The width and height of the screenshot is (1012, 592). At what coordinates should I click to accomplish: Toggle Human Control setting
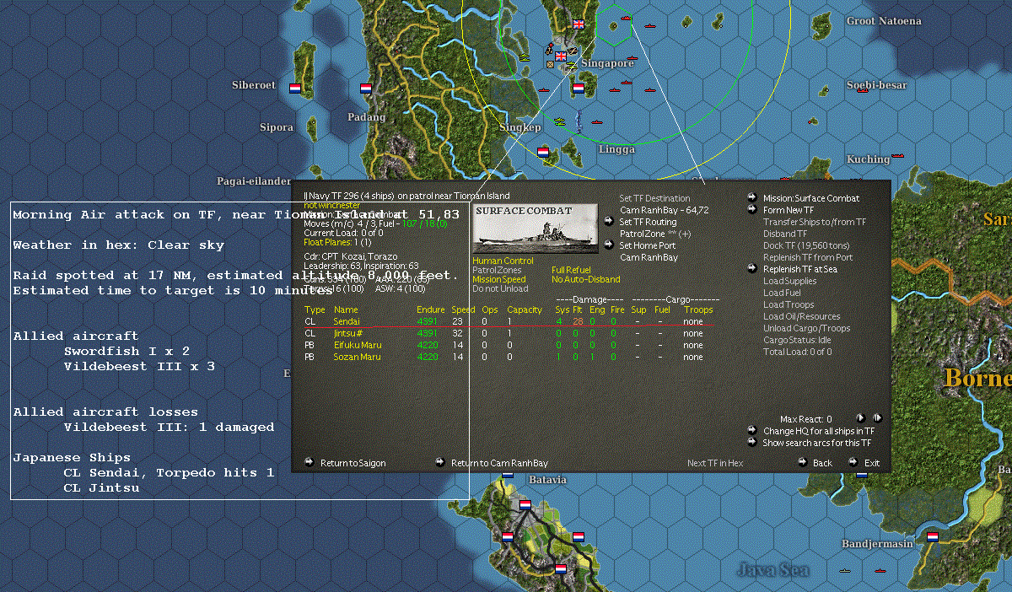[x=503, y=261]
